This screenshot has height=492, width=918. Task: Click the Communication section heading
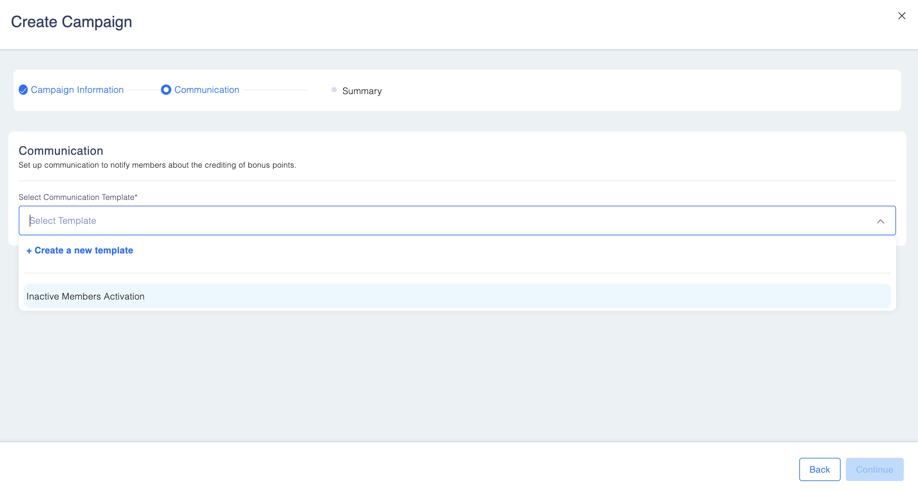point(61,151)
